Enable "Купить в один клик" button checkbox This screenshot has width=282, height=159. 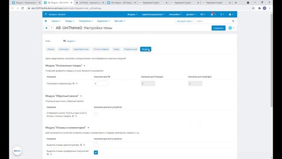coord(96,114)
